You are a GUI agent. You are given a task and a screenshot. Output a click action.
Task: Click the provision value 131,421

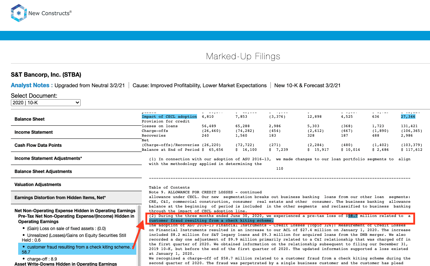click(409, 126)
